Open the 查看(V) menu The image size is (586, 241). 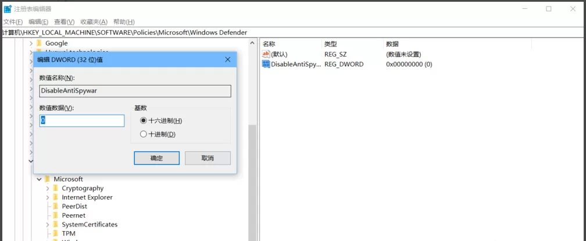(65, 22)
